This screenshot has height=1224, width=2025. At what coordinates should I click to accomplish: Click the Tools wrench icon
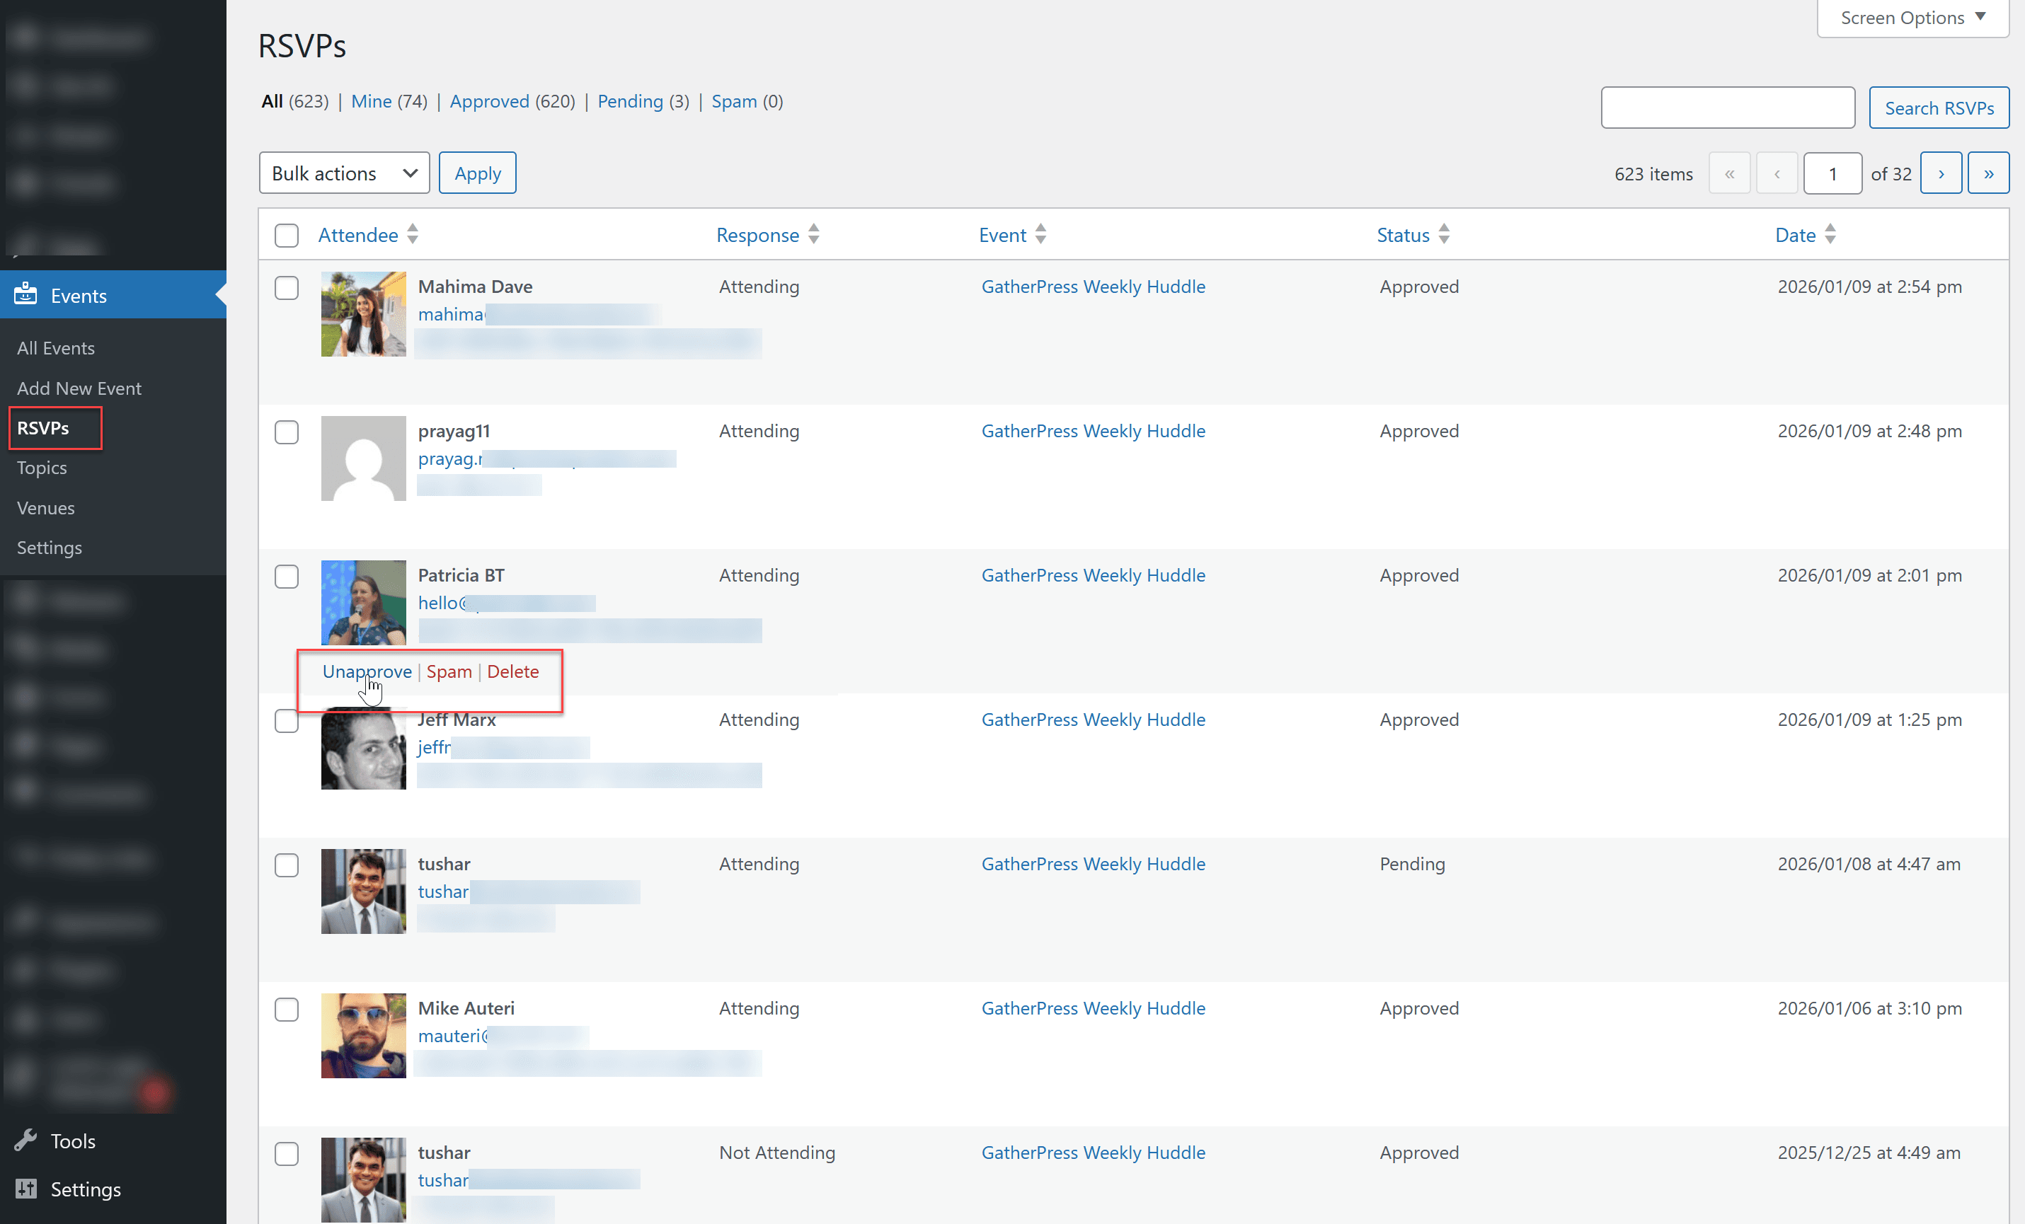point(25,1141)
